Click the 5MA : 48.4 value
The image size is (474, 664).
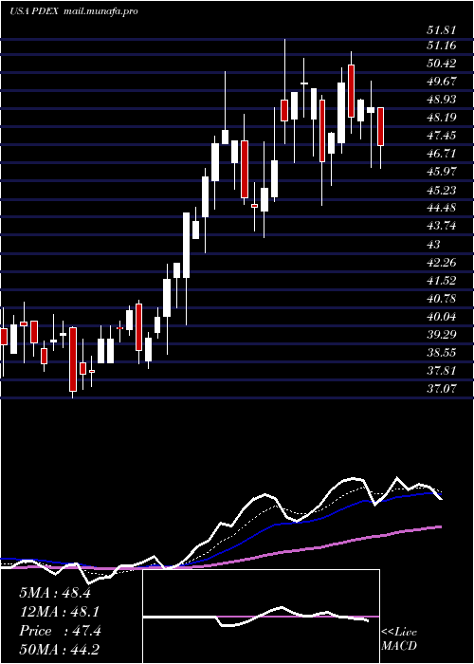coord(55,593)
